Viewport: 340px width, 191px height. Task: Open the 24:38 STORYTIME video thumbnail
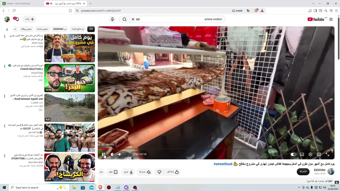69,167
